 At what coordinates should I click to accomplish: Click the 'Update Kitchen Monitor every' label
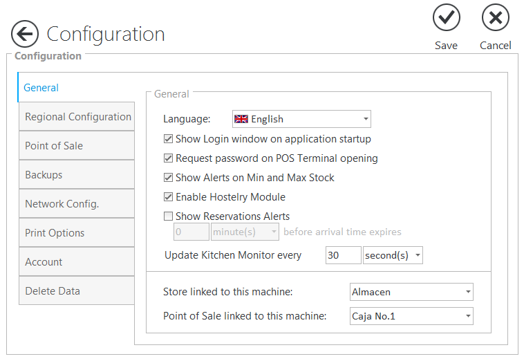coord(233,255)
